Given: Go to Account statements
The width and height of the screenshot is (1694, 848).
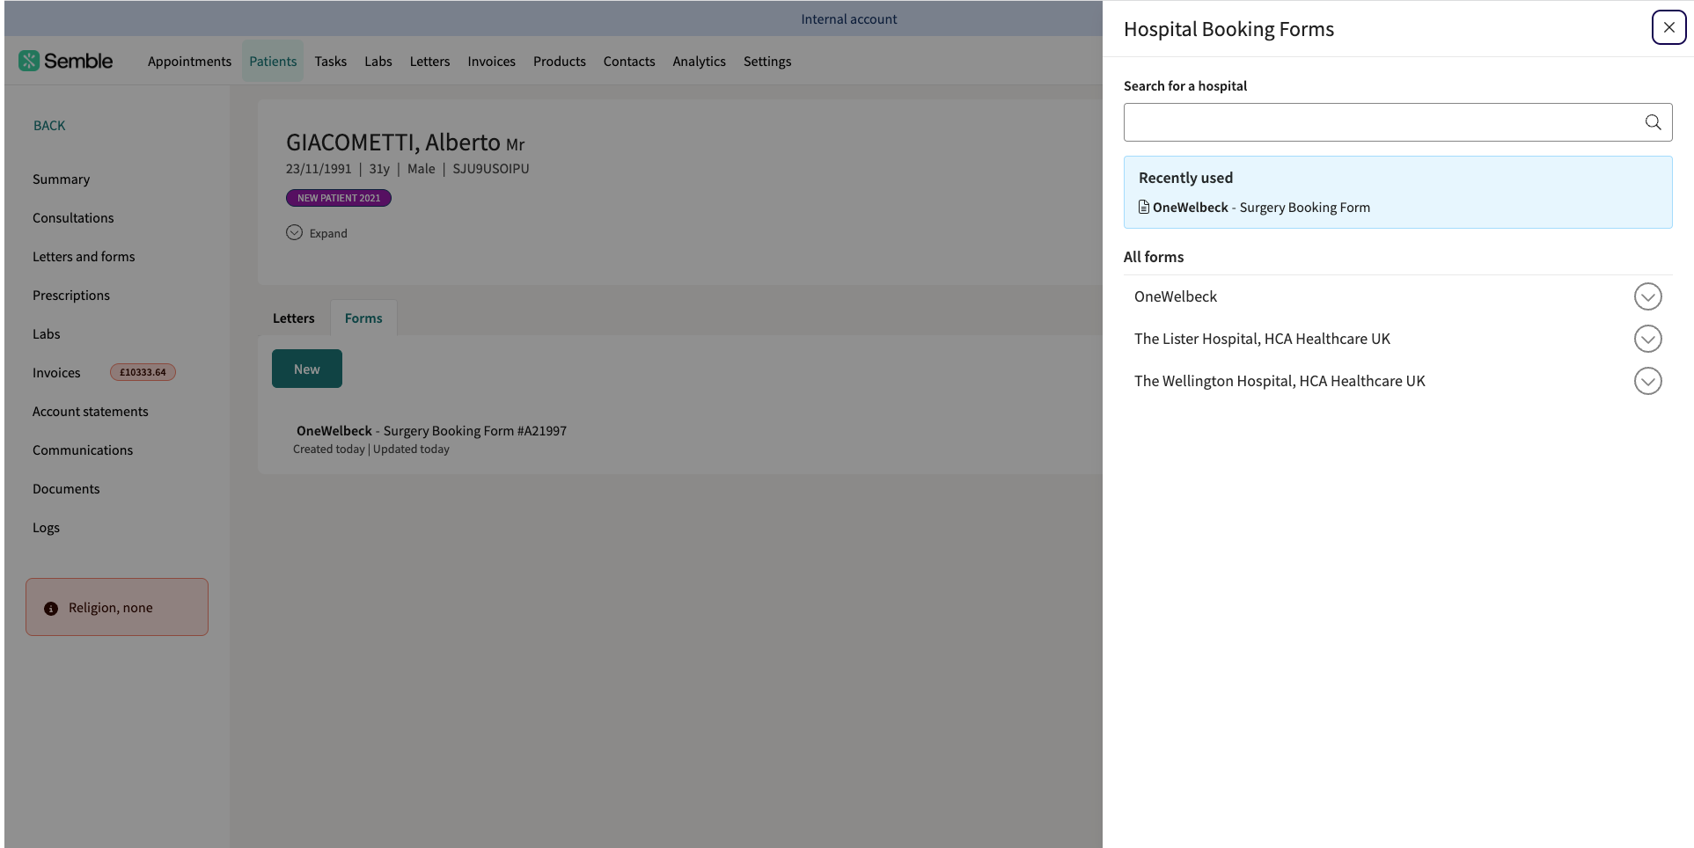Looking at the screenshot, I should pos(91,412).
